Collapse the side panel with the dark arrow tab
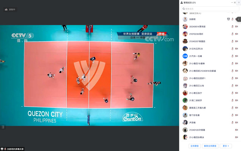 click(x=239, y=19)
